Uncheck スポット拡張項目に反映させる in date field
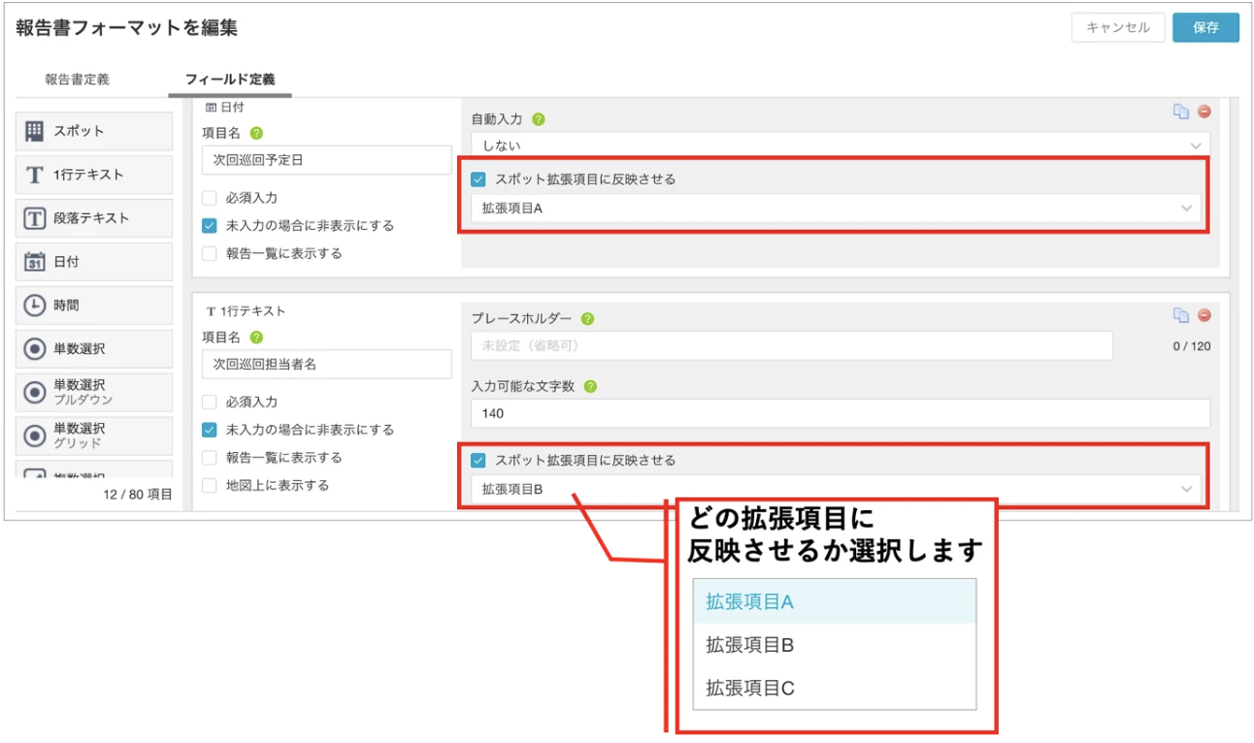This screenshot has height=743, width=1254. tap(478, 179)
